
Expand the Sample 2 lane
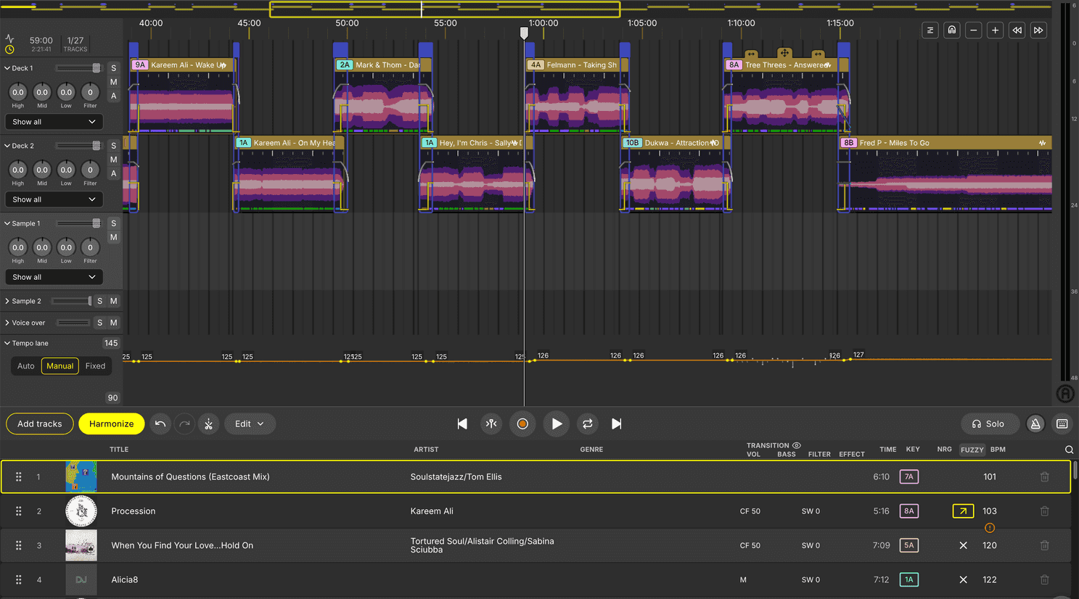7,301
